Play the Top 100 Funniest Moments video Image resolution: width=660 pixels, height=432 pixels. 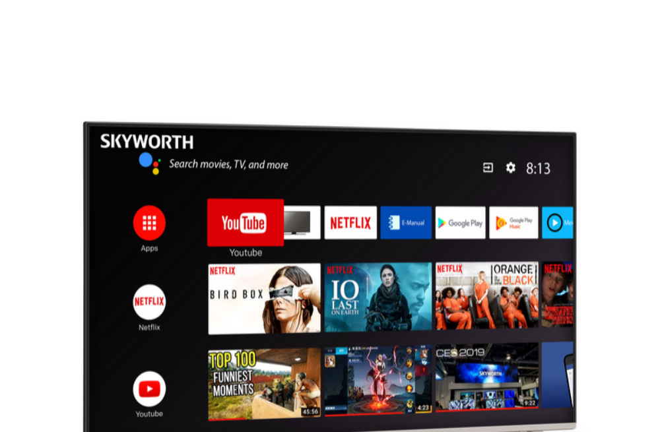[x=265, y=384]
